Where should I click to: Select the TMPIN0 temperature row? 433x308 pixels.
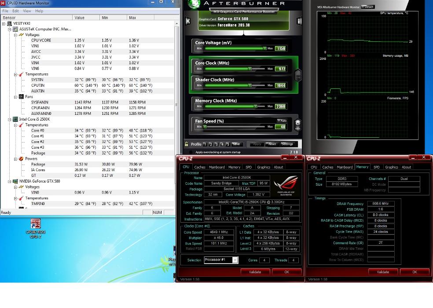point(87,204)
